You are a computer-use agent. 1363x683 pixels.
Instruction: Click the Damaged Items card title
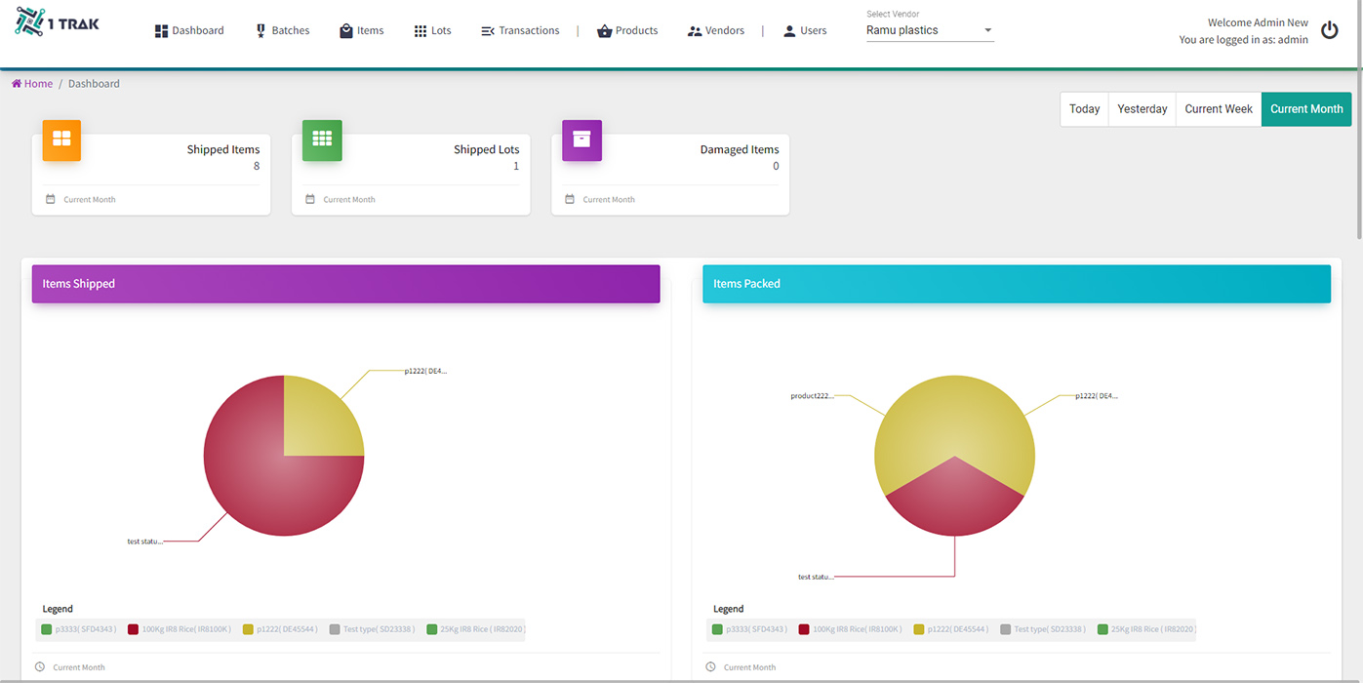pos(740,149)
